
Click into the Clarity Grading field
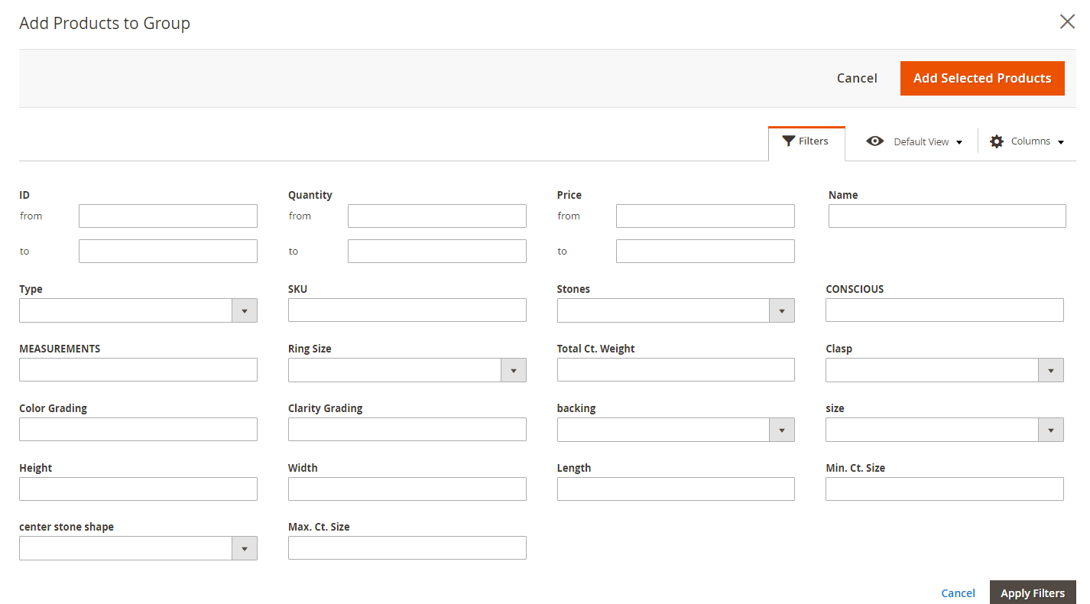(407, 429)
